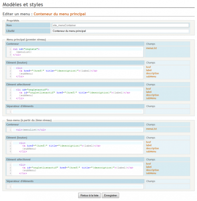Insert label field in Sous-menu Elément sélectionné
Screen dimensions: 197x201
click(x=149, y=167)
